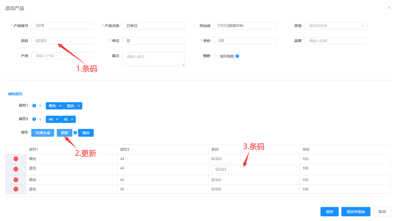The image size is (396, 221).
Task: Click the plus icon next to 属性2
Action: (x=40, y=119)
